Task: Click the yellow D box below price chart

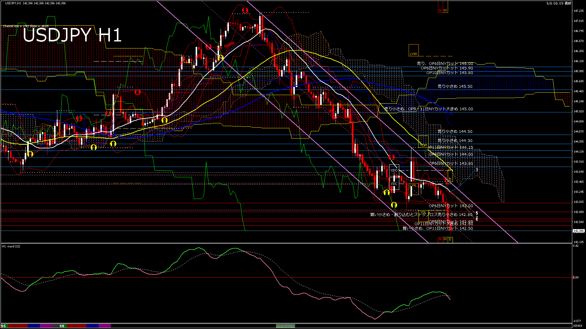Action: (450, 239)
